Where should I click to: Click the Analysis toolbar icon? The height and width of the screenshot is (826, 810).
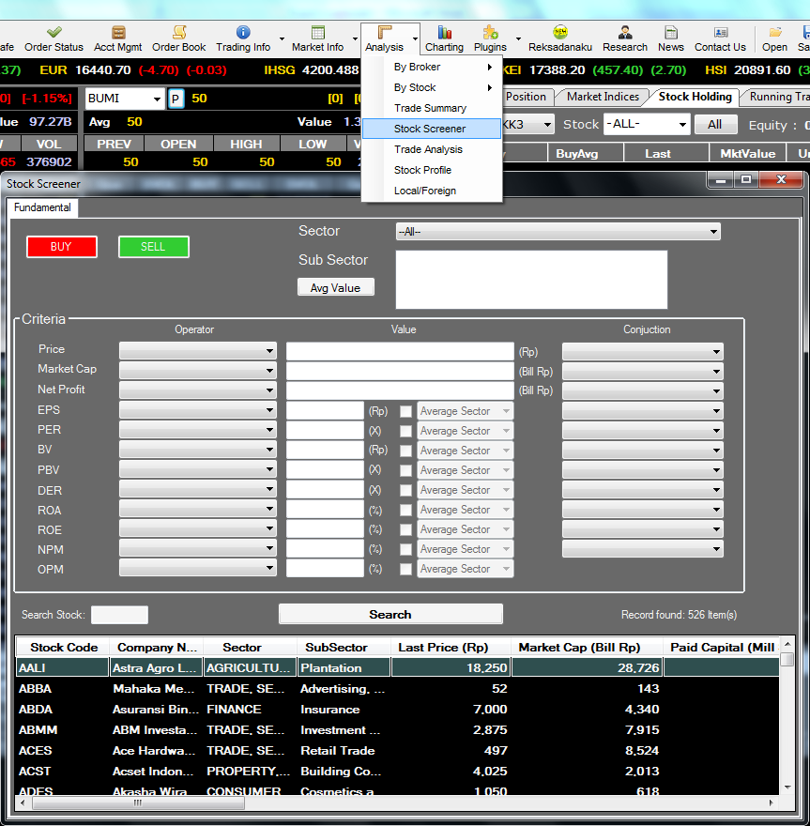click(385, 38)
